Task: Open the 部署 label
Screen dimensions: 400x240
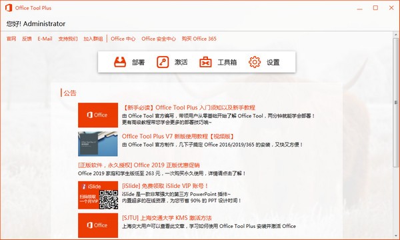Action: (138, 62)
